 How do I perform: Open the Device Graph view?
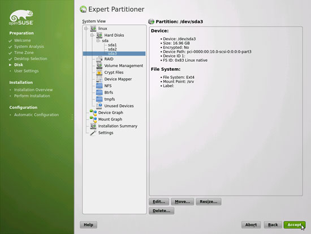(x=111, y=113)
